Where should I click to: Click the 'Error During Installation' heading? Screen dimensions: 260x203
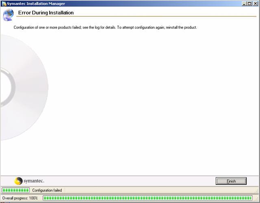pos(46,13)
